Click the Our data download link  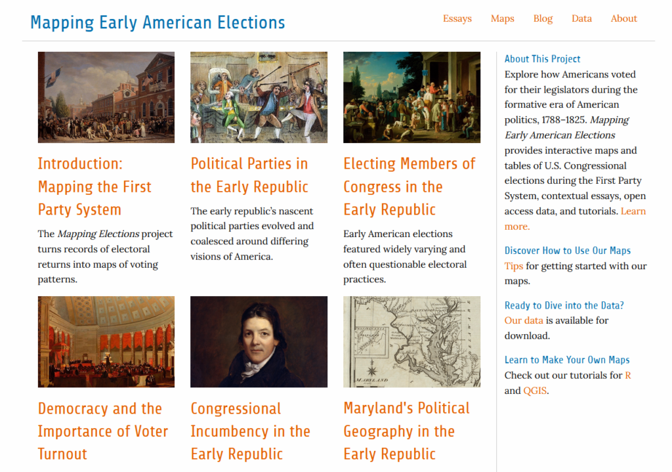point(524,320)
